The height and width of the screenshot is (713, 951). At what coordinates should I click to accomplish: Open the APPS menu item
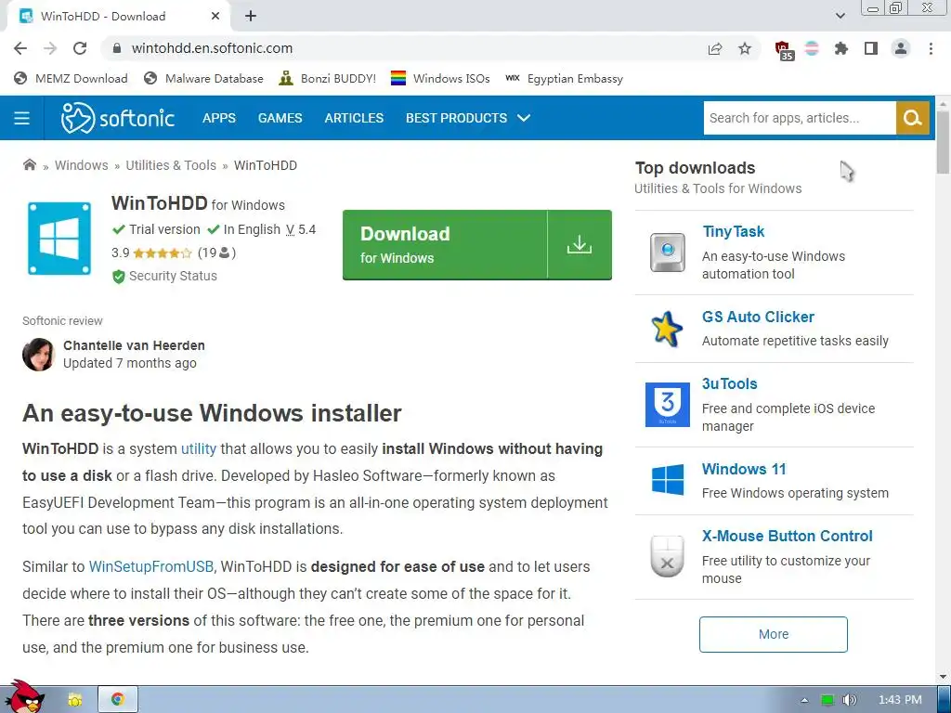(x=219, y=118)
